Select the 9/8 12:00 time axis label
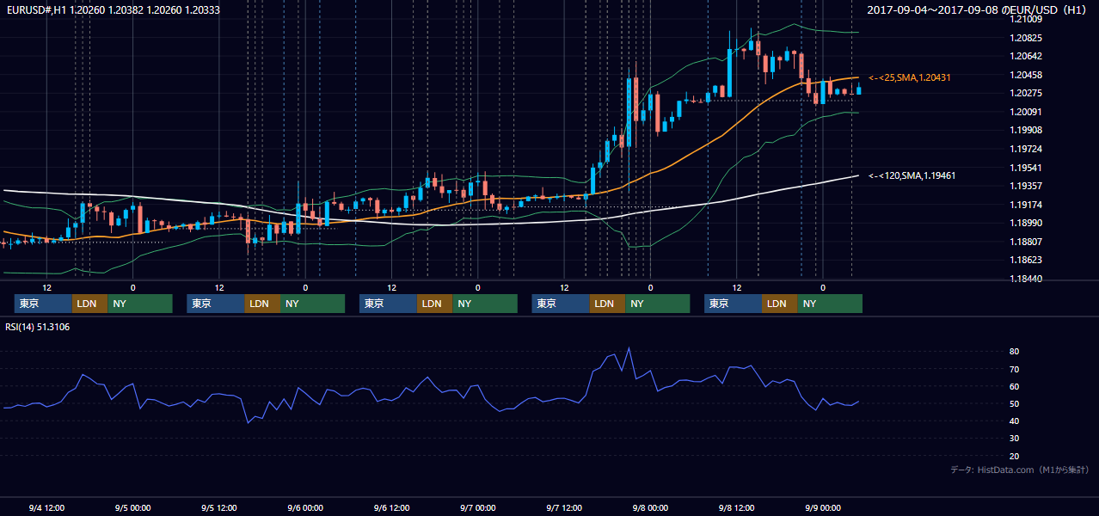Screen dimensions: 1099x516 coord(736,507)
